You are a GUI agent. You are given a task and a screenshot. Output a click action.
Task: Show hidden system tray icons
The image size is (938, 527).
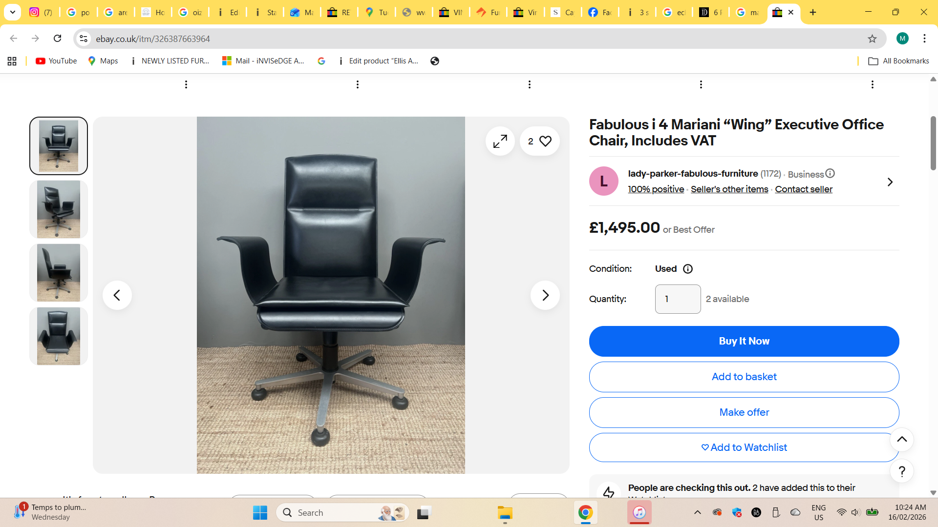[698, 512]
